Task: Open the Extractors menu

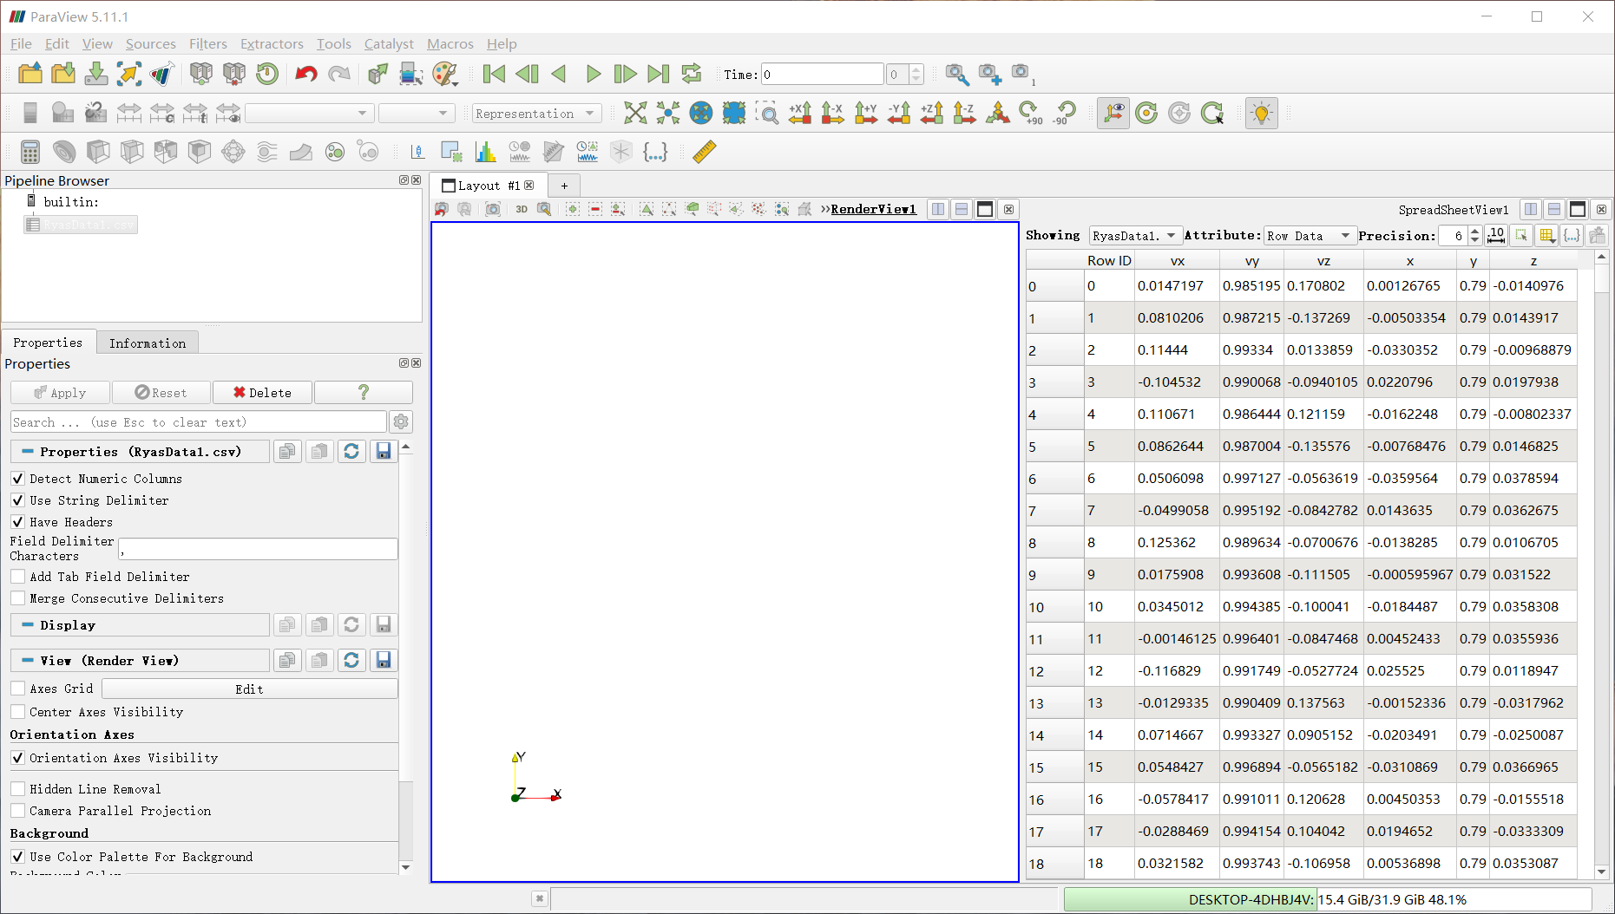Action: (x=272, y=43)
